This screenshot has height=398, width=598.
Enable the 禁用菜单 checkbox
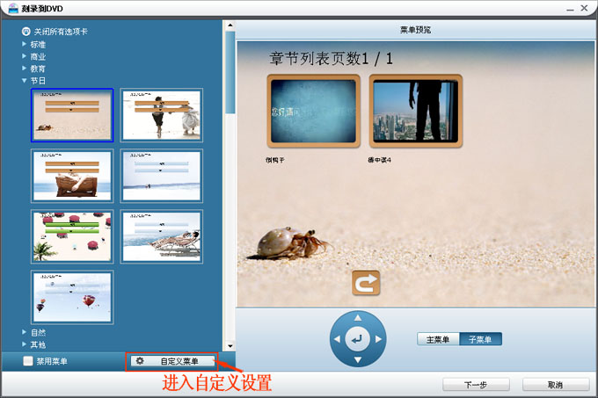tap(28, 361)
